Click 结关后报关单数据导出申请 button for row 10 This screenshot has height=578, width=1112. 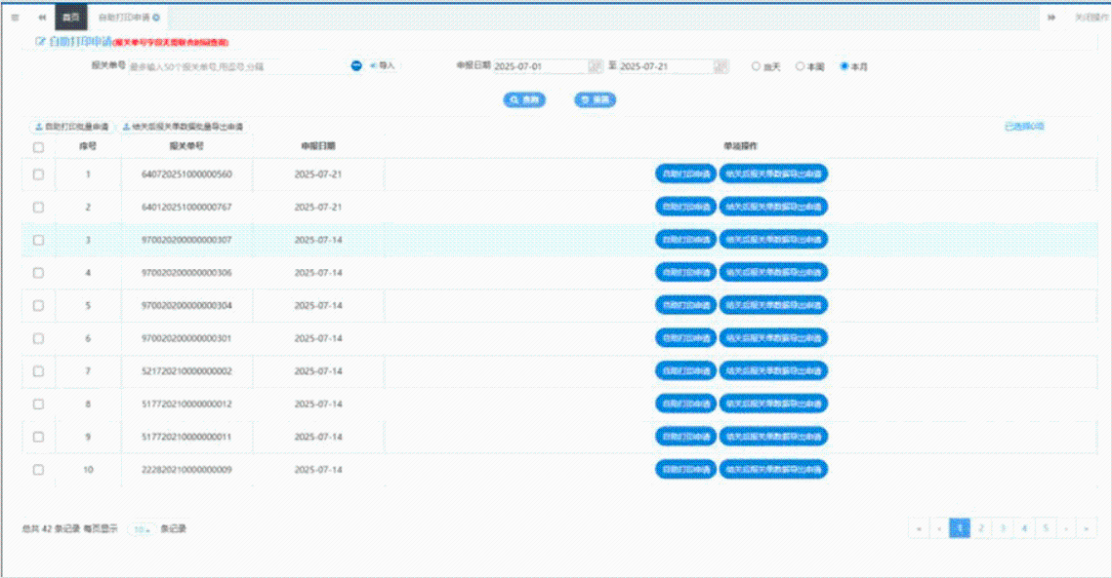[x=774, y=469]
